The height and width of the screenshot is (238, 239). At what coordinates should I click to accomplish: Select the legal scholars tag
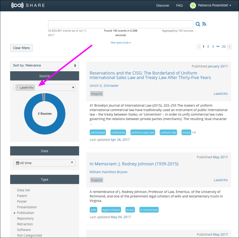coord(111,210)
